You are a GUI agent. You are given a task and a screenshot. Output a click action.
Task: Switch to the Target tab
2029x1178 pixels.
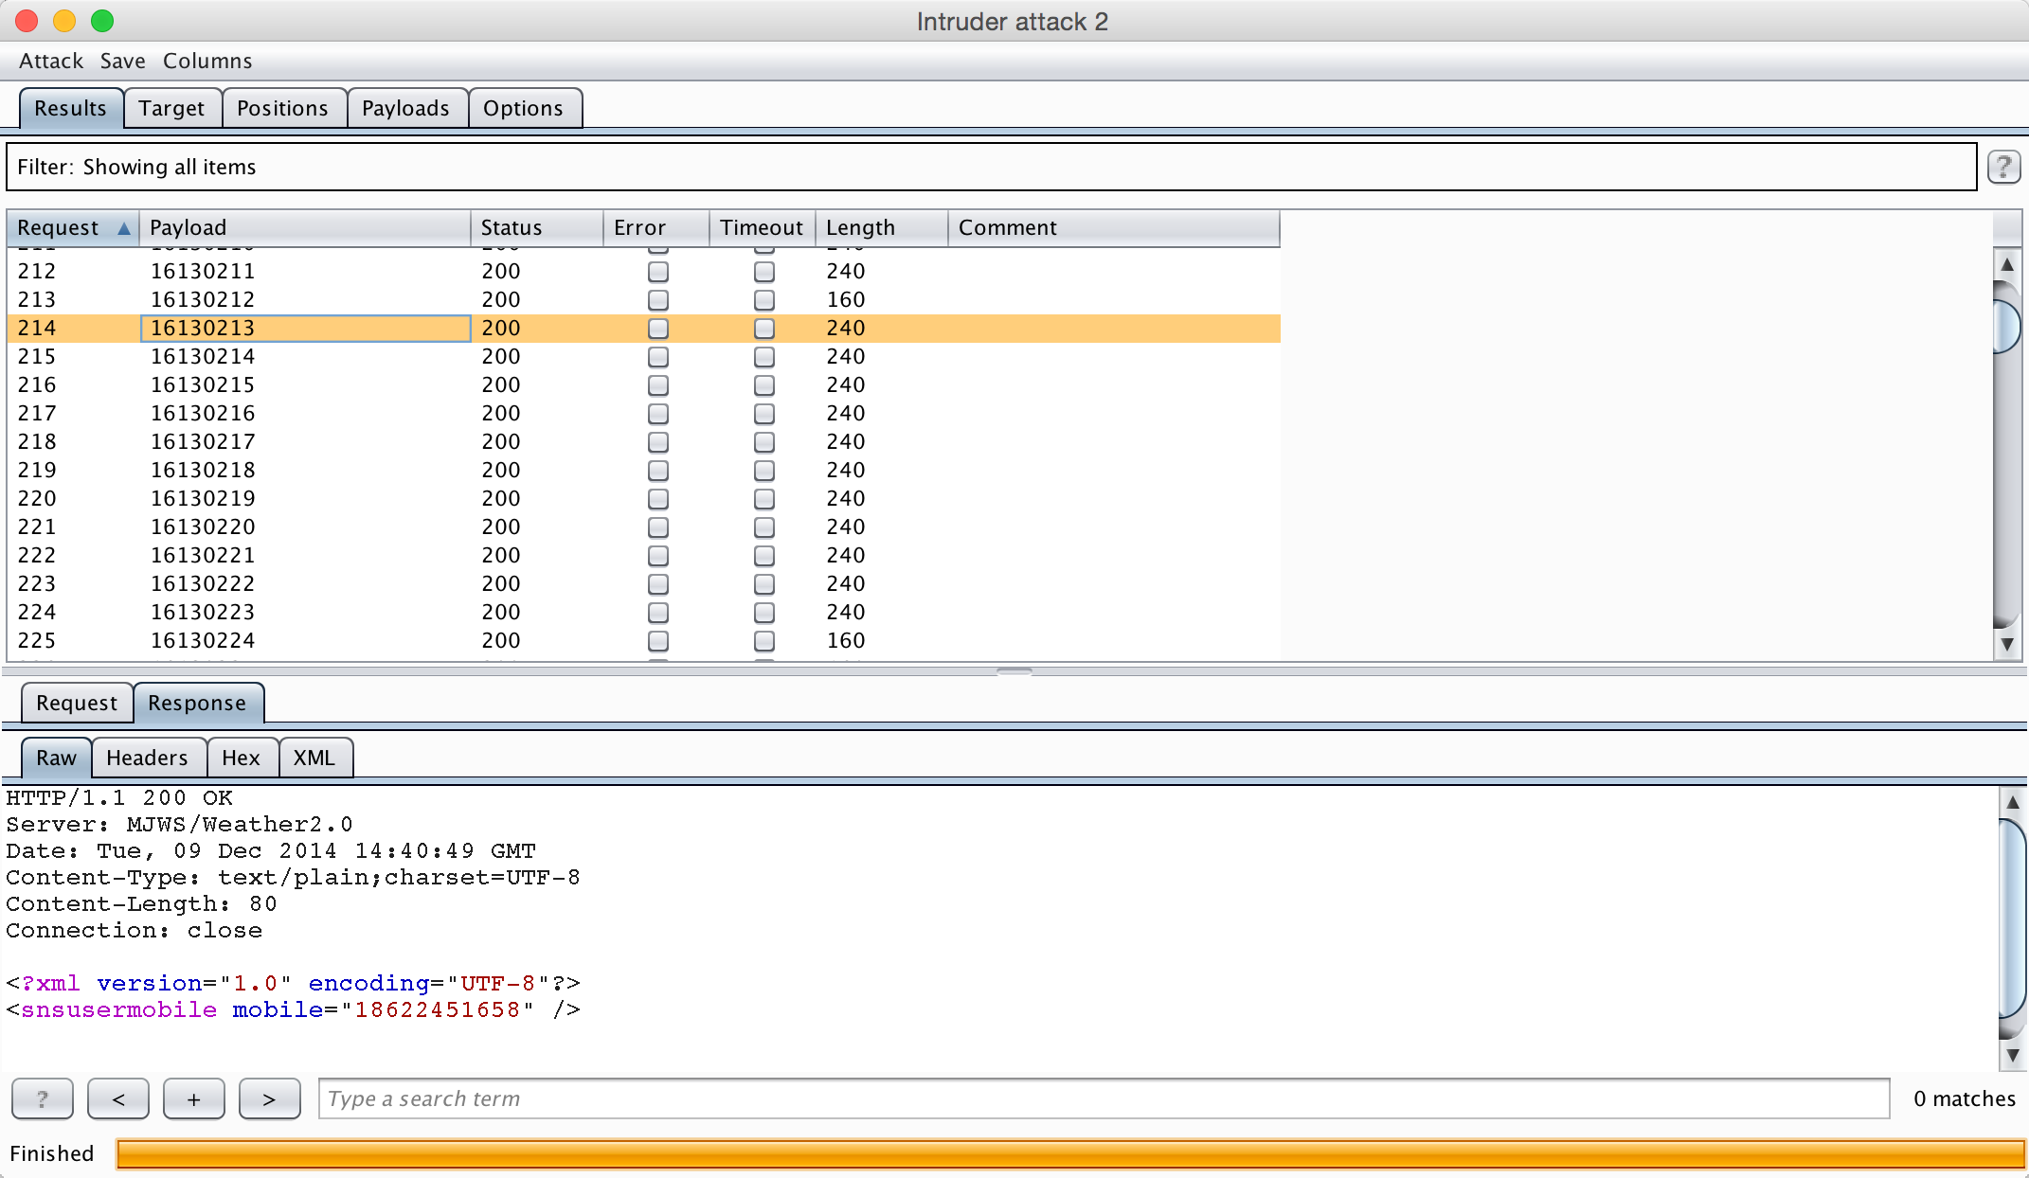(171, 108)
